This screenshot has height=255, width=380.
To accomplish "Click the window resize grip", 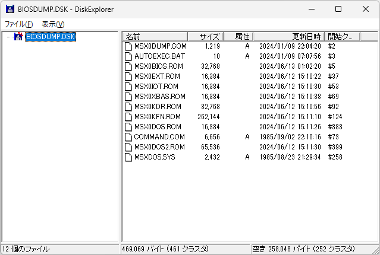I will click(376, 251).
